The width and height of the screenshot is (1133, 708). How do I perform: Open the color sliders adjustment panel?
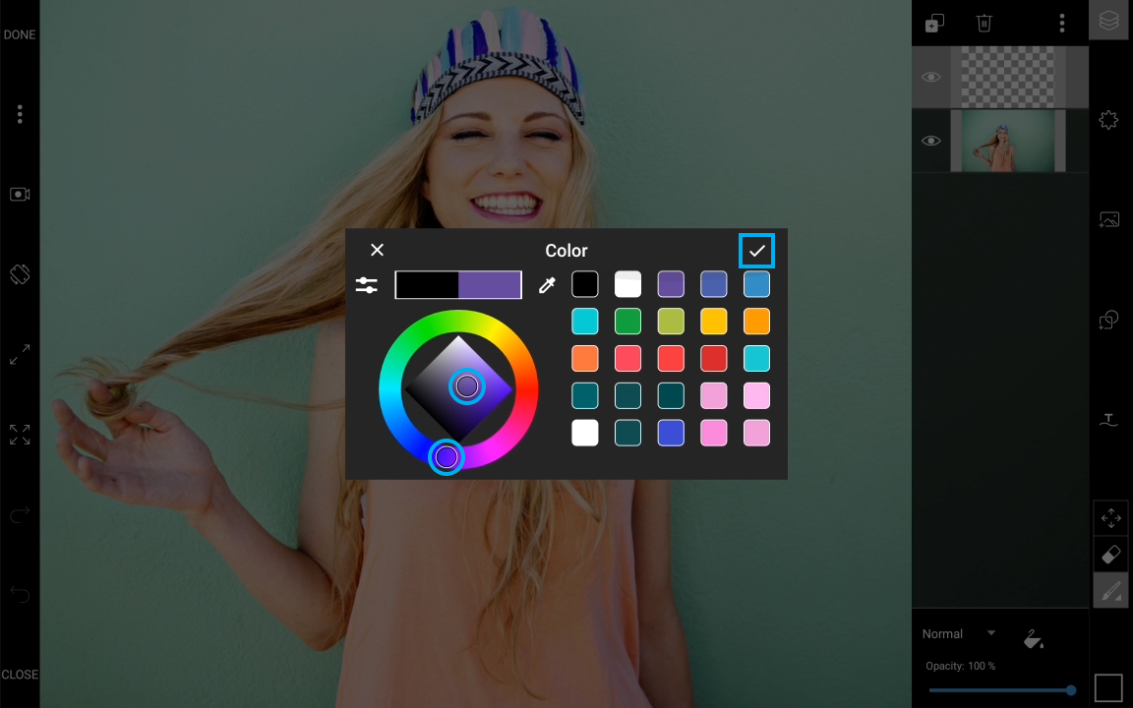pos(367,284)
